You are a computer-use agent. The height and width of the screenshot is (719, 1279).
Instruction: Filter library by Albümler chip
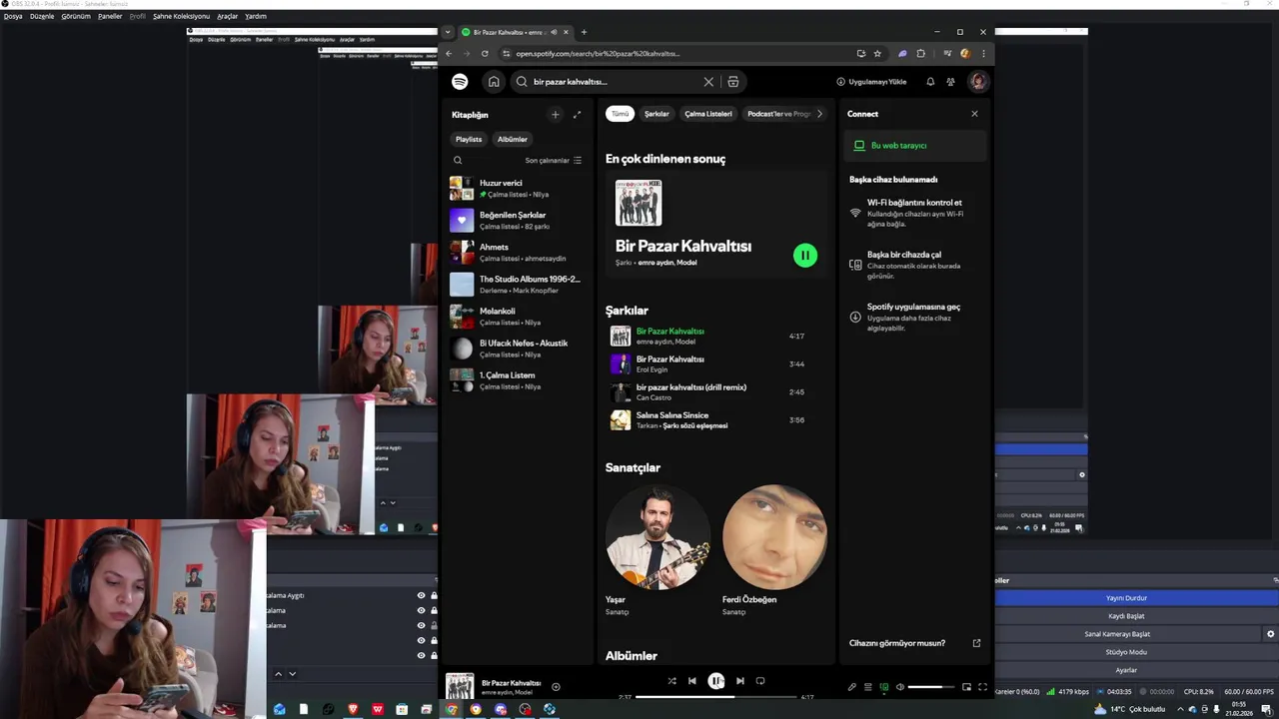(513, 140)
